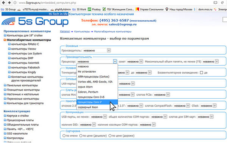
Task: Select Малогабаритные компьютеры category
Action: 27,40
